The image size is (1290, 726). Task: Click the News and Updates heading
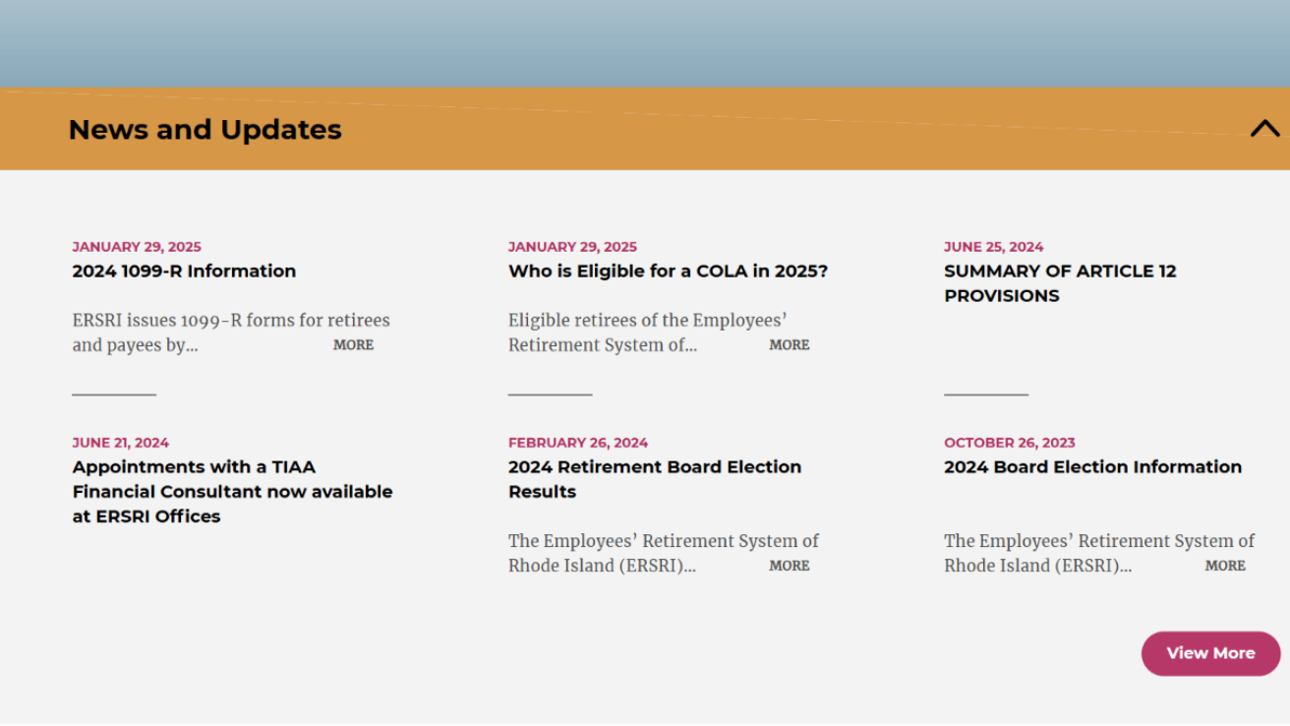coord(205,130)
